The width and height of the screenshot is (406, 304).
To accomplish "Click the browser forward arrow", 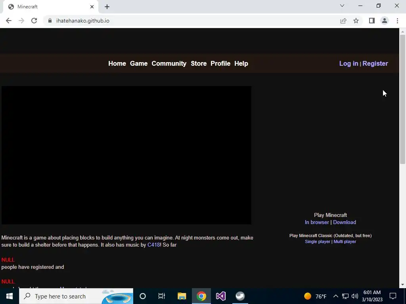I will click(21, 21).
